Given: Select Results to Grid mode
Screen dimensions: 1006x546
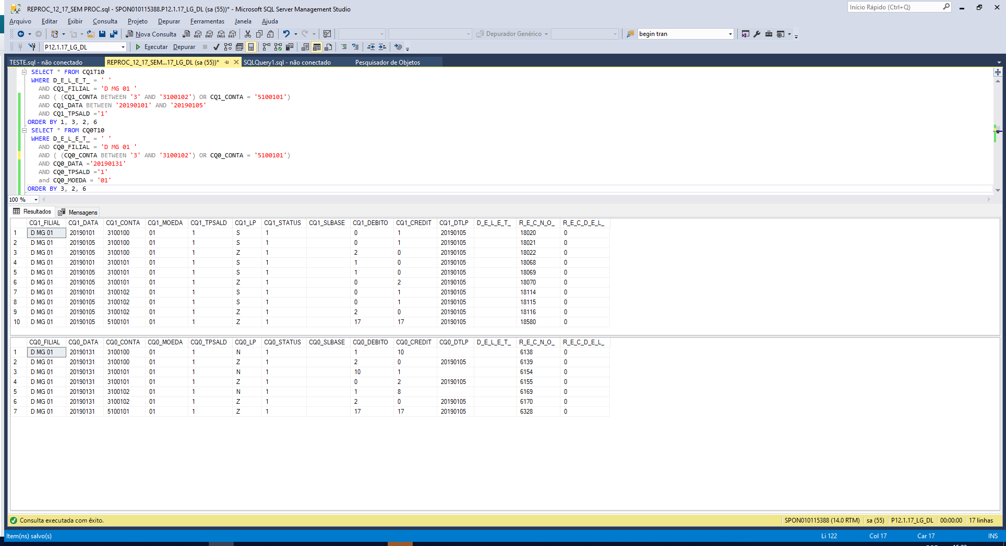Looking at the screenshot, I should 316,47.
